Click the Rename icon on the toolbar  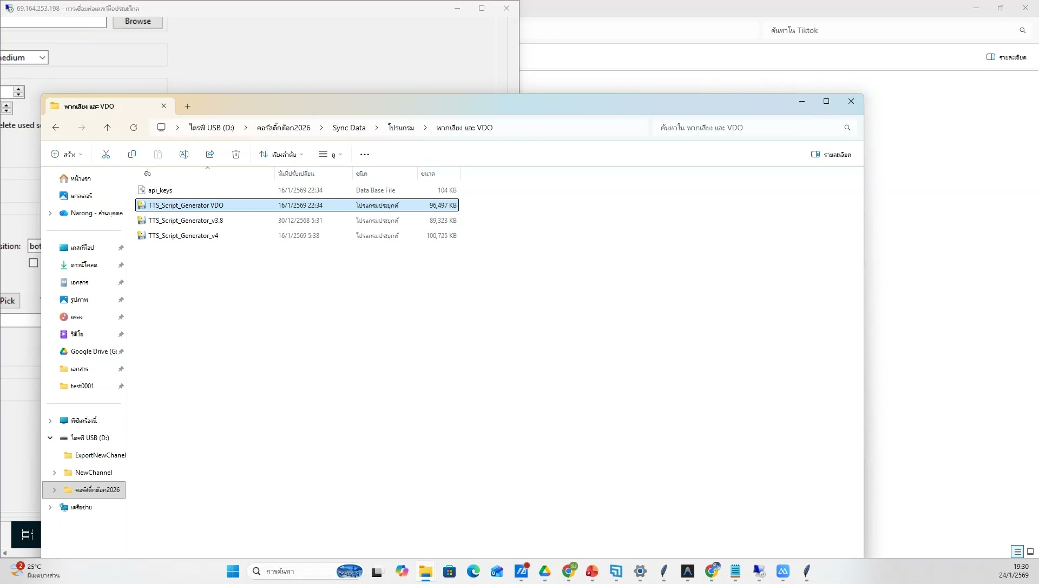[x=184, y=154]
